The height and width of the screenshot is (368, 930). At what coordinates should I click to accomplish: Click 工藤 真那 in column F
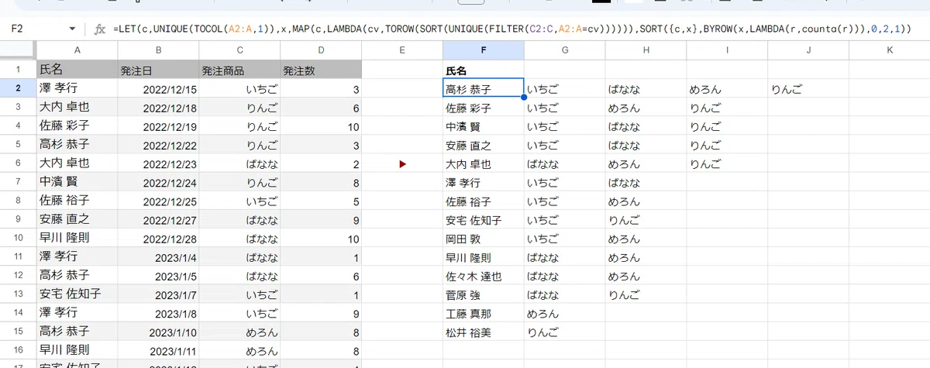tap(484, 314)
